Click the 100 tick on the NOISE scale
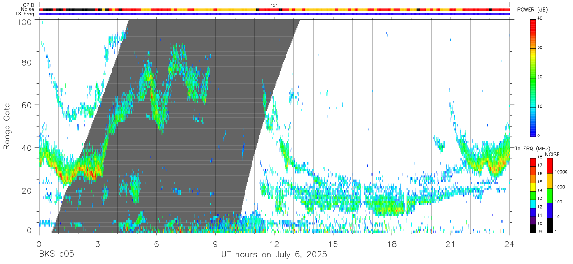 click(x=558, y=202)
